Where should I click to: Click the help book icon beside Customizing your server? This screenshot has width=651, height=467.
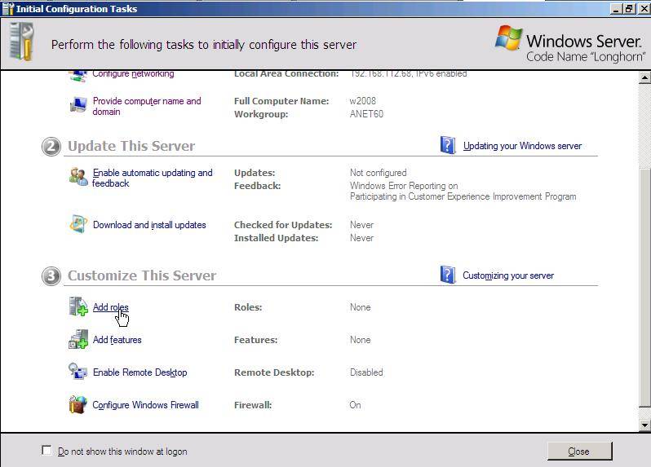448,275
